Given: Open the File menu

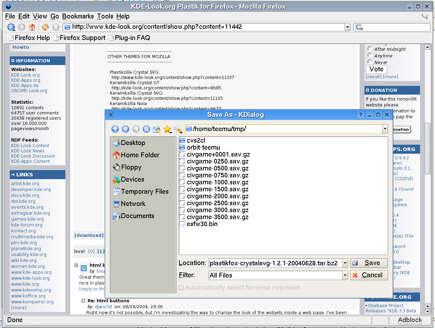Looking at the screenshot, I should [10, 16].
